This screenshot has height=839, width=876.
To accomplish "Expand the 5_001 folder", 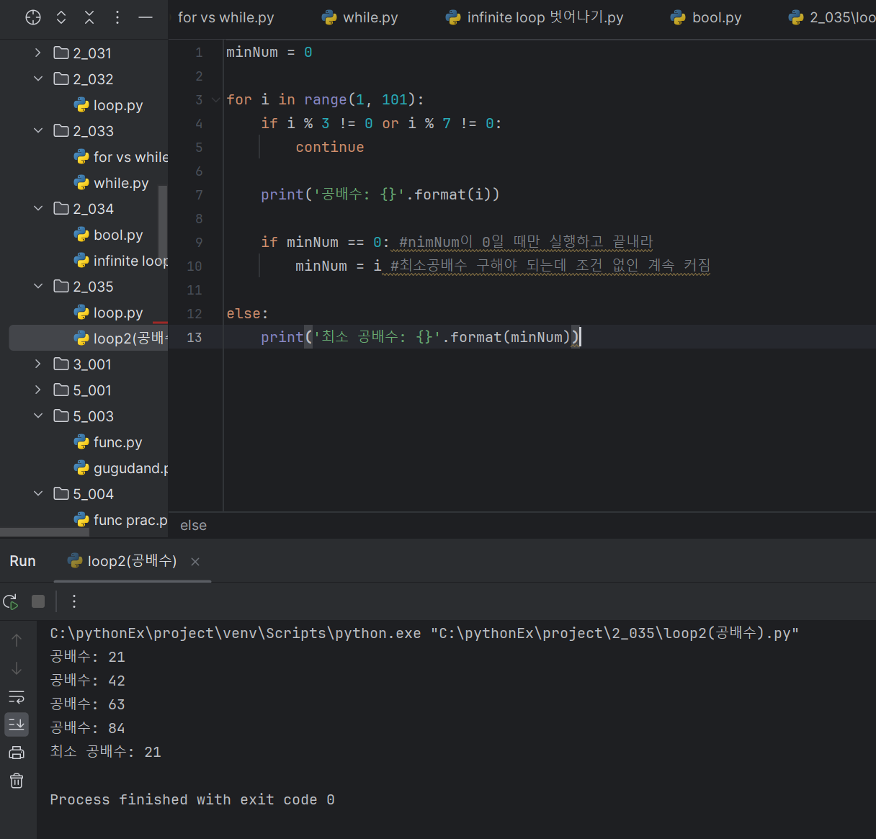I will (x=38, y=390).
